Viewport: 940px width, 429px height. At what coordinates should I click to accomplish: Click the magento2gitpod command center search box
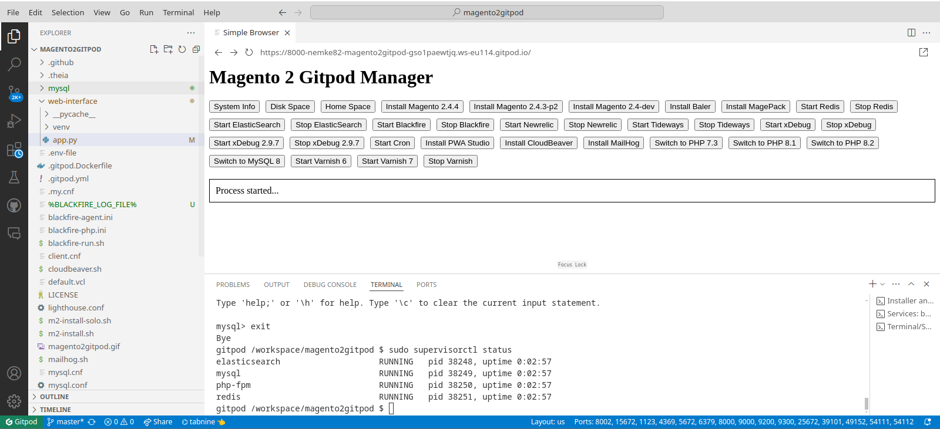[x=487, y=12]
